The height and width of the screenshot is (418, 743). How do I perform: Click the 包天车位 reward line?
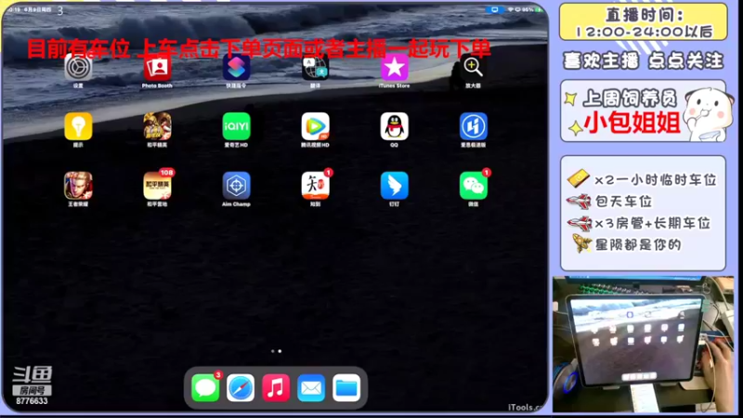pyautogui.click(x=609, y=202)
